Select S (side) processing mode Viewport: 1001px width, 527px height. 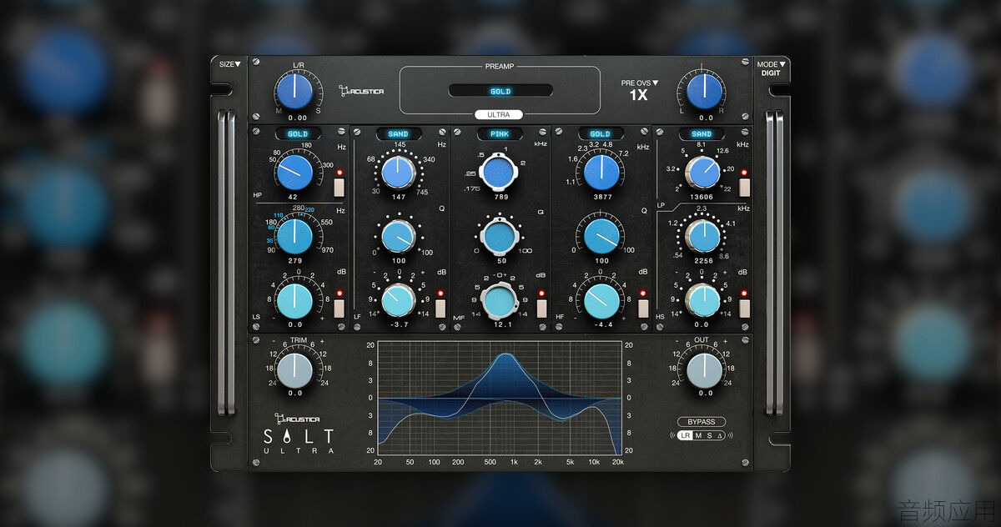709,435
